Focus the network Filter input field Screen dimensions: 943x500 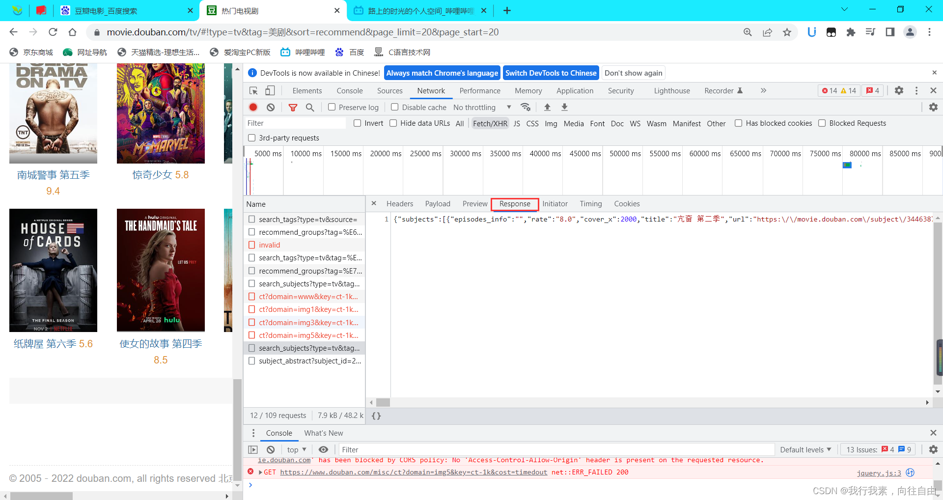point(296,123)
